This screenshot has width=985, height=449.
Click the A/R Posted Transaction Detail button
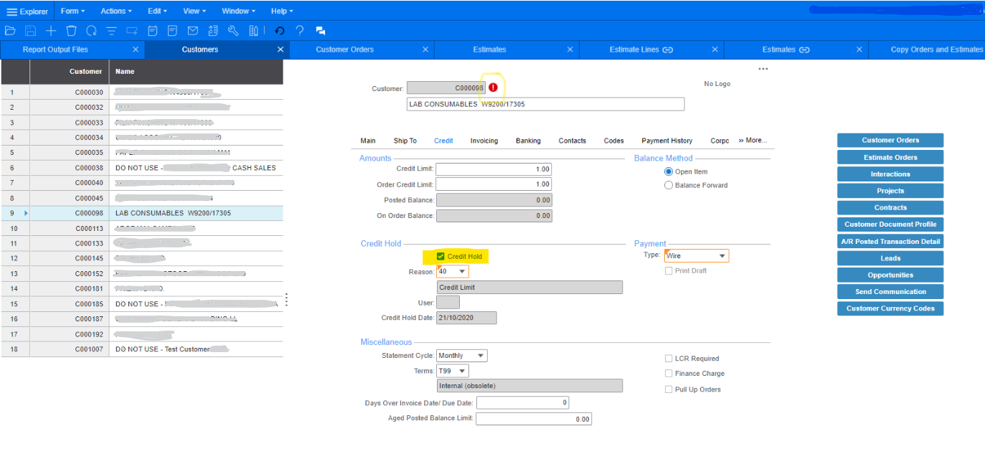click(890, 242)
